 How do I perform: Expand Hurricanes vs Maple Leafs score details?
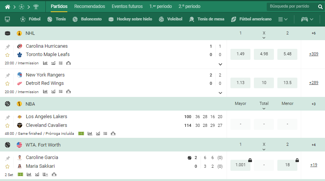pos(220,64)
